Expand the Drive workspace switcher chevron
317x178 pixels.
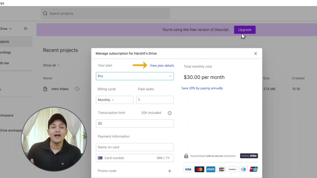pos(10,29)
